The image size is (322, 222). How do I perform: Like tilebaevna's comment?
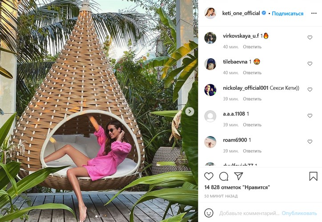click(310, 64)
